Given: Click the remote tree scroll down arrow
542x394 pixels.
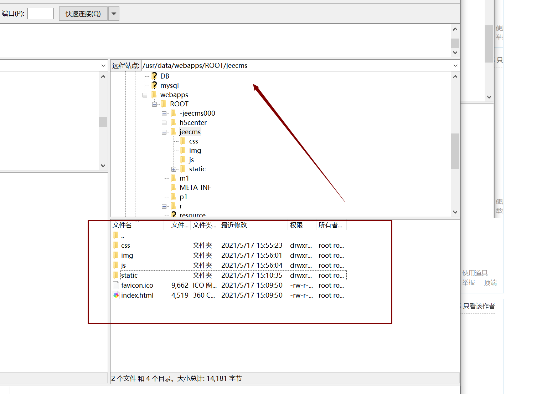Looking at the screenshot, I should (x=455, y=212).
